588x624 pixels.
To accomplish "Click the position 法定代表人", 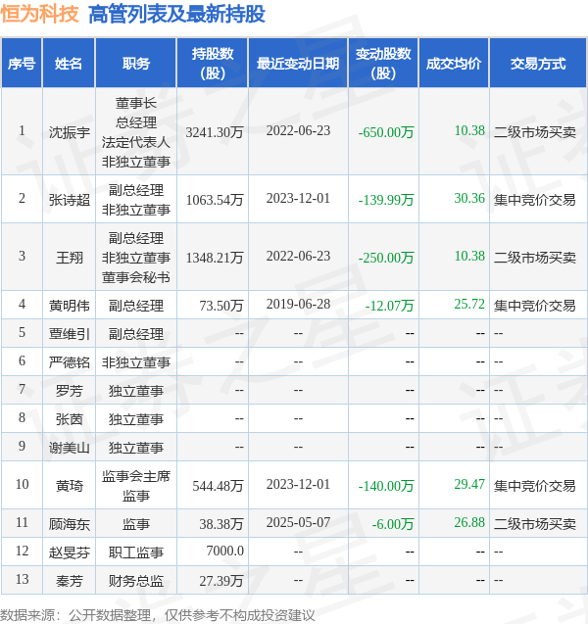I will (x=136, y=142).
